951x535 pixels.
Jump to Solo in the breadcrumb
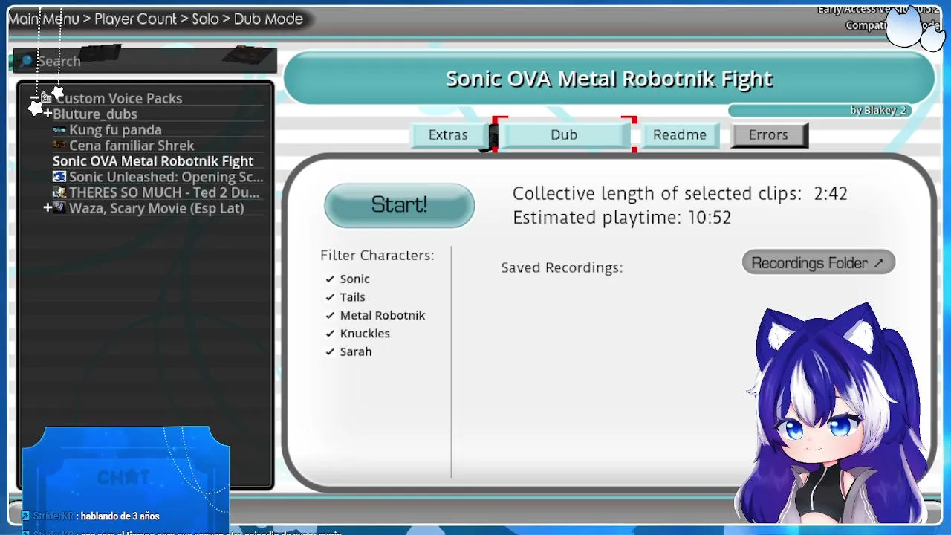(205, 19)
